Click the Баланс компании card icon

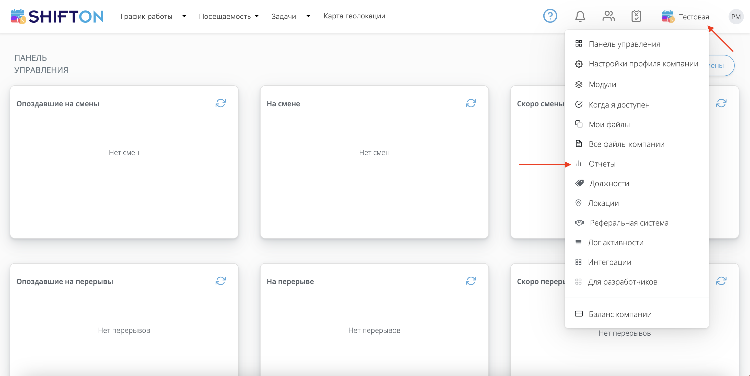pos(579,314)
